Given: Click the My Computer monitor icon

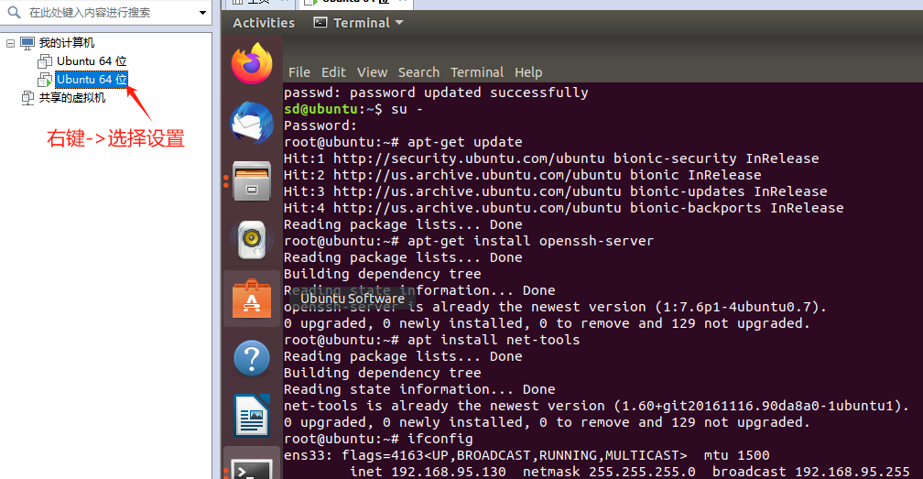Looking at the screenshot, I should coord(27,43).
